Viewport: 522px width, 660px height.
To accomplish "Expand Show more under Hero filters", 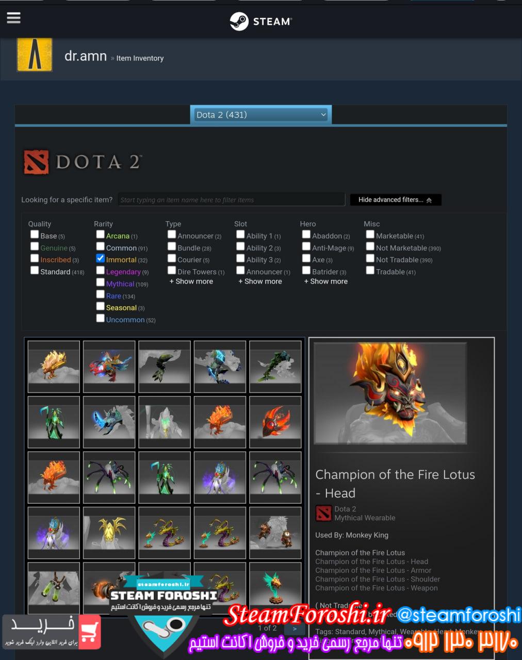I will click(326, 282).
